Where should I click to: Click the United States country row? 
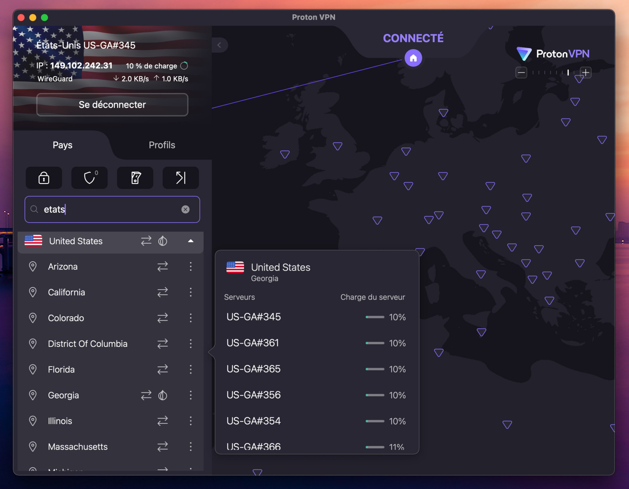pyautogui.click(x=111, y=241)
